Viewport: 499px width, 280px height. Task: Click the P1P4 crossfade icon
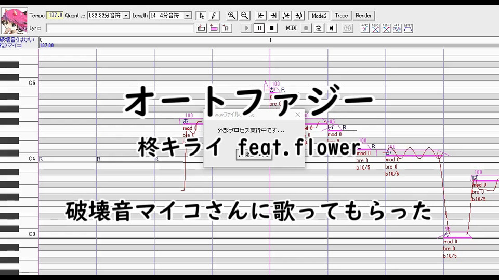coord(387,28)
